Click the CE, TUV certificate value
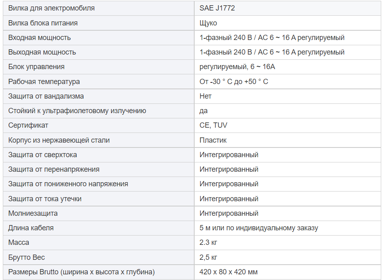This screenshot has height=280, width=382. pos(213,125)
